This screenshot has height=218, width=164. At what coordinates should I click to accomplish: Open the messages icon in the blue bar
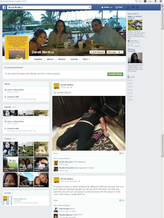click(133, 7)
